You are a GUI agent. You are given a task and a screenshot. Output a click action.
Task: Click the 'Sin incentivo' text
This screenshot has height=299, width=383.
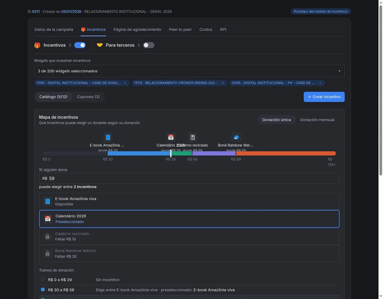coord(107,280)
